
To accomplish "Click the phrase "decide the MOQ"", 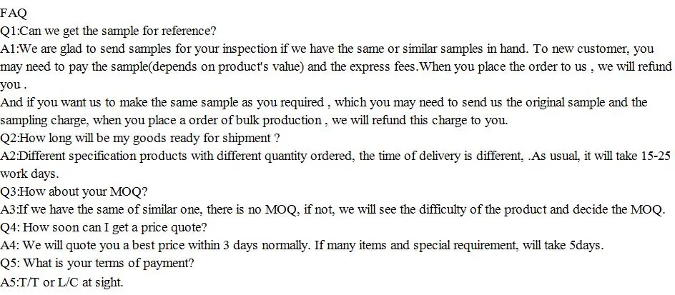I will [621, 210].
